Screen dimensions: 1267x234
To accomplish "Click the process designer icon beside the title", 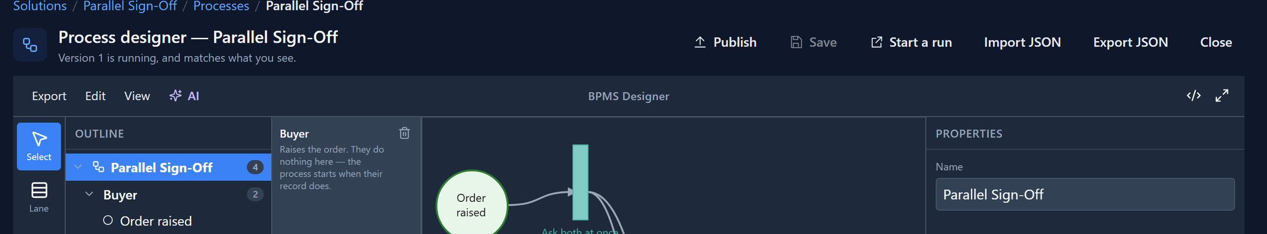I will tap(30, 45).
